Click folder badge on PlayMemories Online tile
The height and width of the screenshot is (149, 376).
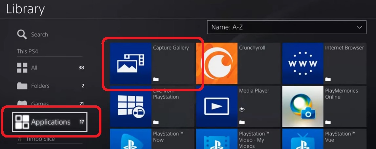[328, 122]
